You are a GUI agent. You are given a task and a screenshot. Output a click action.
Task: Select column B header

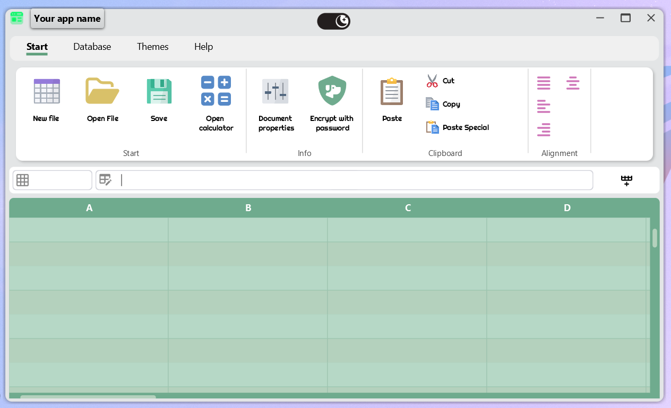click(x=248, y=208)
